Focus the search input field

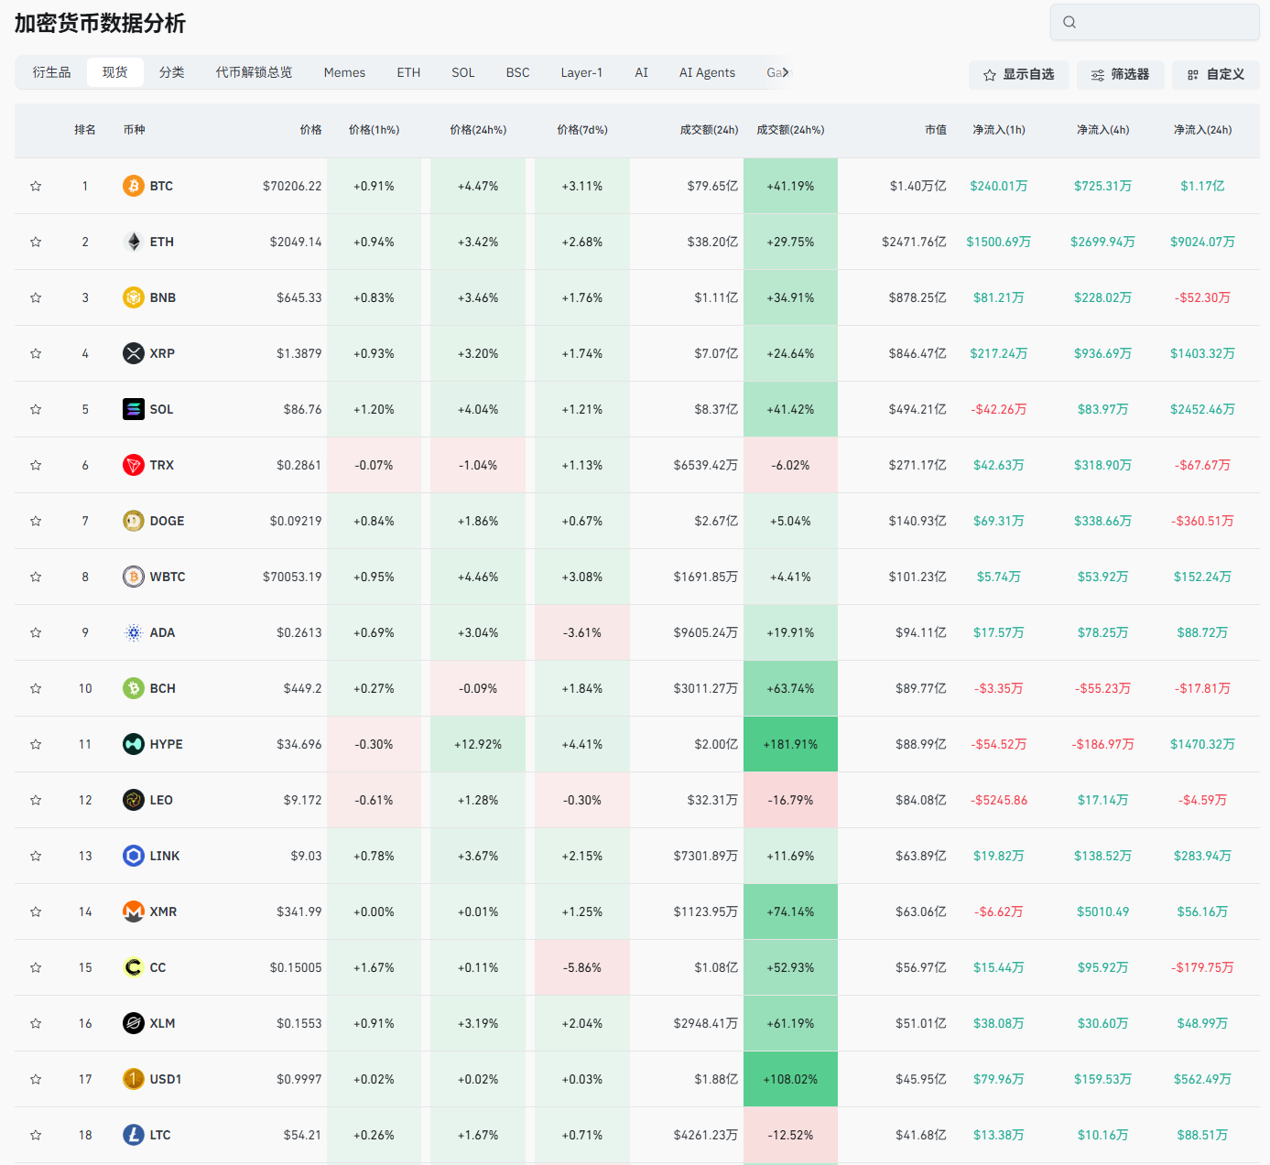pos(1165,22)
